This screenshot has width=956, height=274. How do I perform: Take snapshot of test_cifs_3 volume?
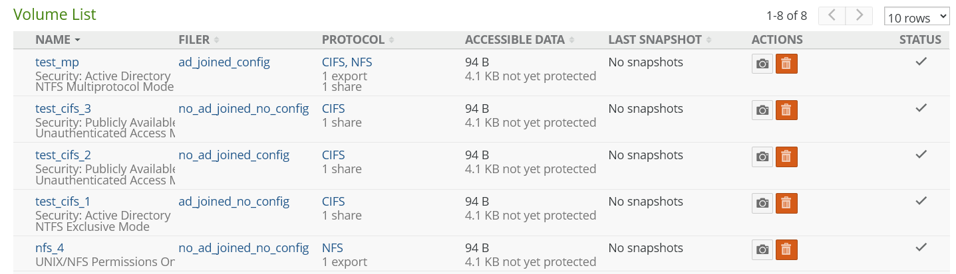click(762, 110)
